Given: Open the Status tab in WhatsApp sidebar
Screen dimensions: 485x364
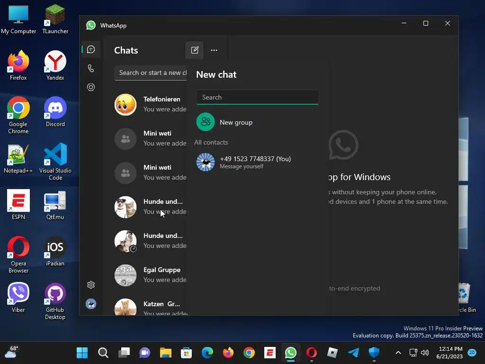Looking at the screenshot, I should 91,87.
